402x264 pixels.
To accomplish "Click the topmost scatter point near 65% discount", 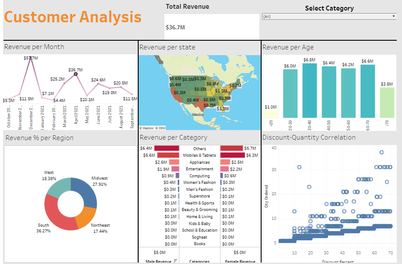I will [x=381, y=152].
